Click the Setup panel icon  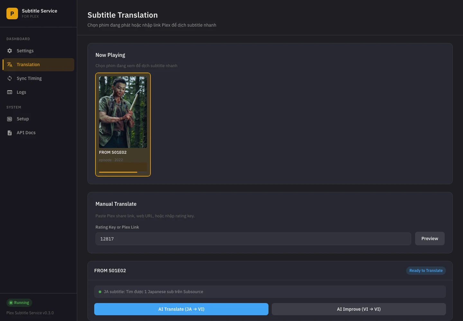pyautogui.click(x=10, y=119)
